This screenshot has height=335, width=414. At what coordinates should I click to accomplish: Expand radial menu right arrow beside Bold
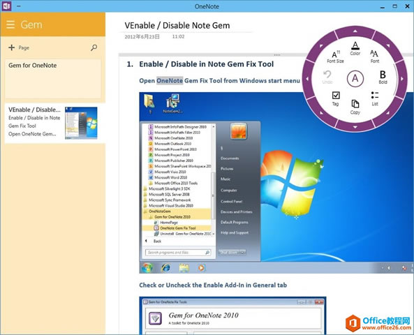402,79
